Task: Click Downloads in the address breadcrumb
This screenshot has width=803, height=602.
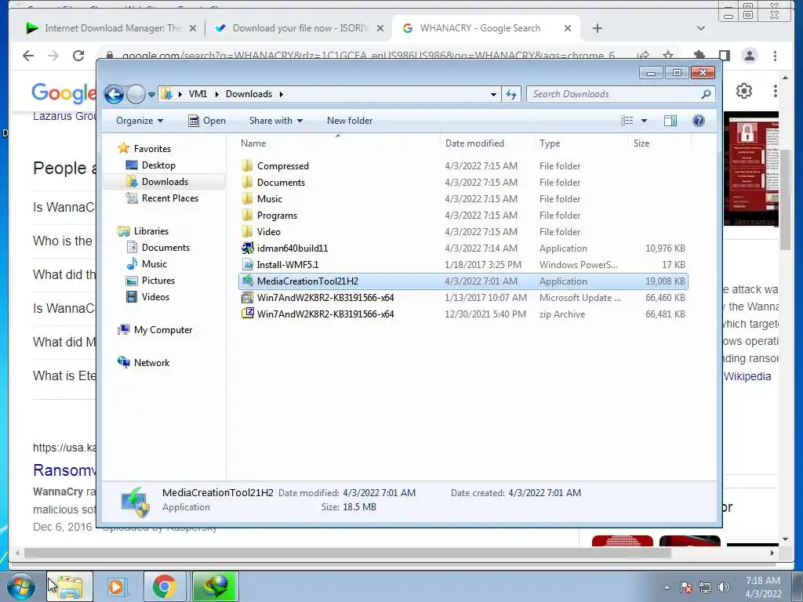Action: point(249,94)
